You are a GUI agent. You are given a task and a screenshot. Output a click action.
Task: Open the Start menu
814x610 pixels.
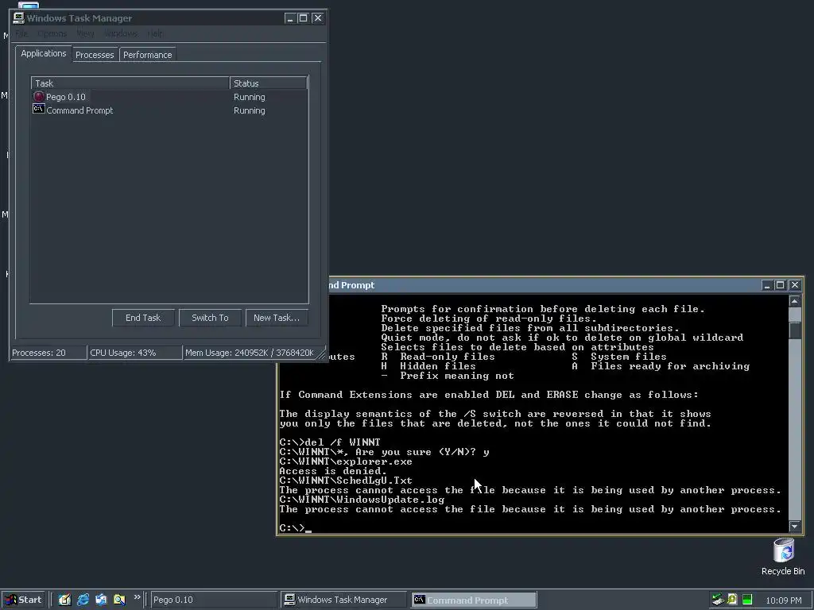tap(23, 600)
